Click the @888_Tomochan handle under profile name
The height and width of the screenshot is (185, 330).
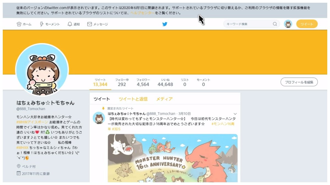(31, 109)
